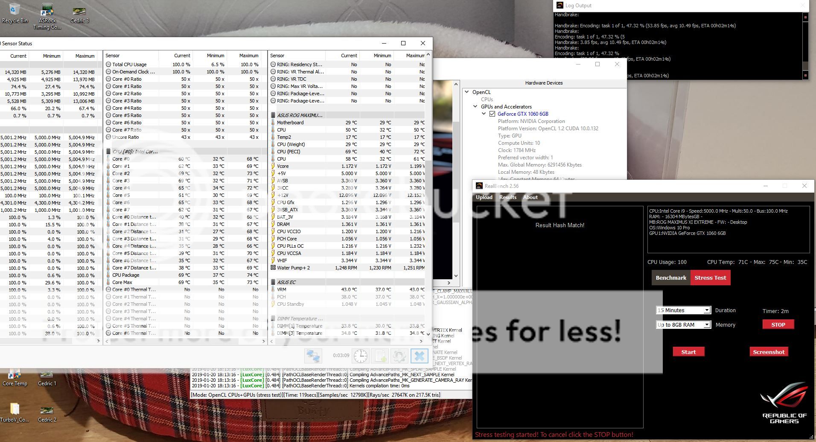This screenshot has height=442, width=816.
Task: Click DRAM voltage bolt icon
Action: 273,224
